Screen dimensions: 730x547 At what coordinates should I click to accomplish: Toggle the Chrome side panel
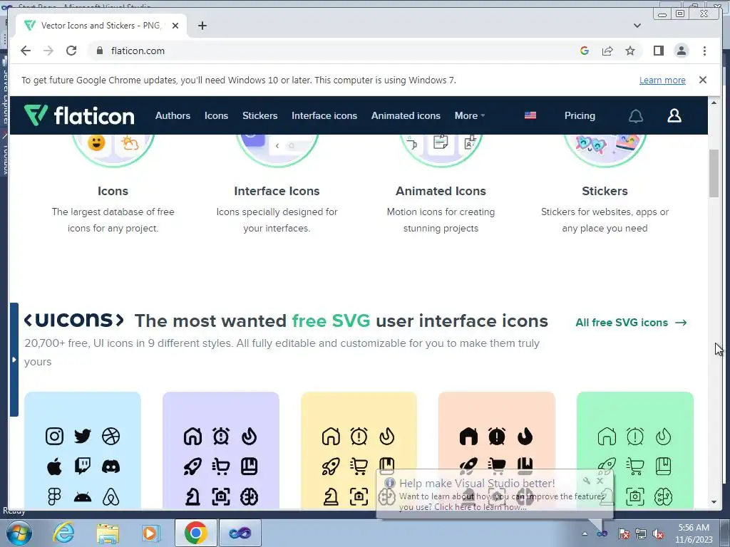[x=658, y=51]
